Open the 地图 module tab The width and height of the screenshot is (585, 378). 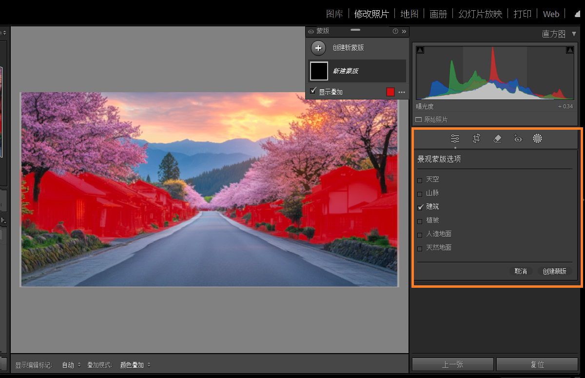point(409,14)
